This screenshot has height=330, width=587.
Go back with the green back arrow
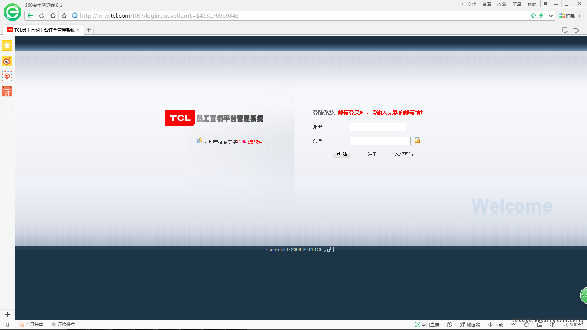(30, 15)
